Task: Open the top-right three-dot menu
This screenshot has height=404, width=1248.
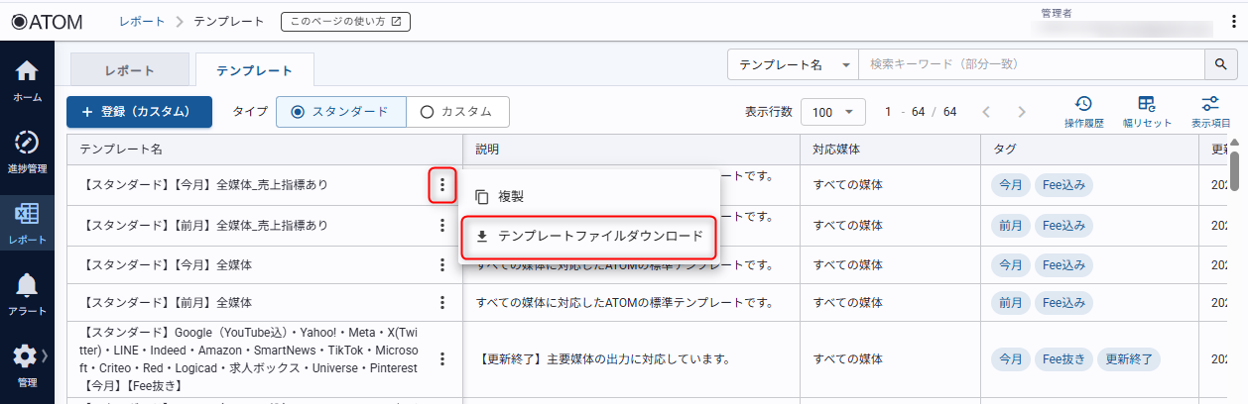Action: tap(1234, 22)
